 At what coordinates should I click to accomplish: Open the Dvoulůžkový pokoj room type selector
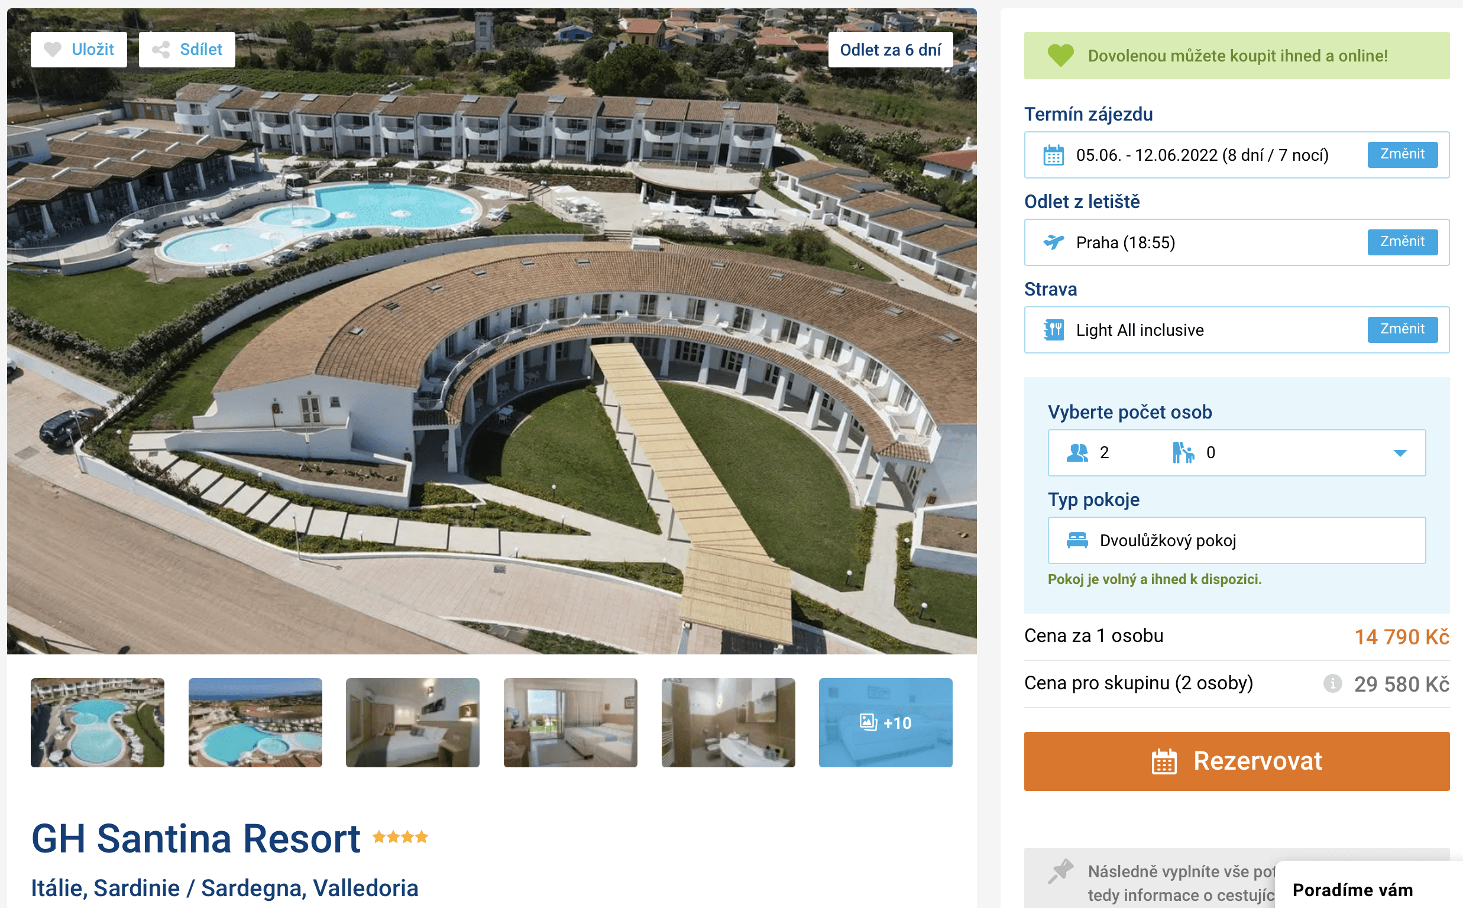[1236, 540]
